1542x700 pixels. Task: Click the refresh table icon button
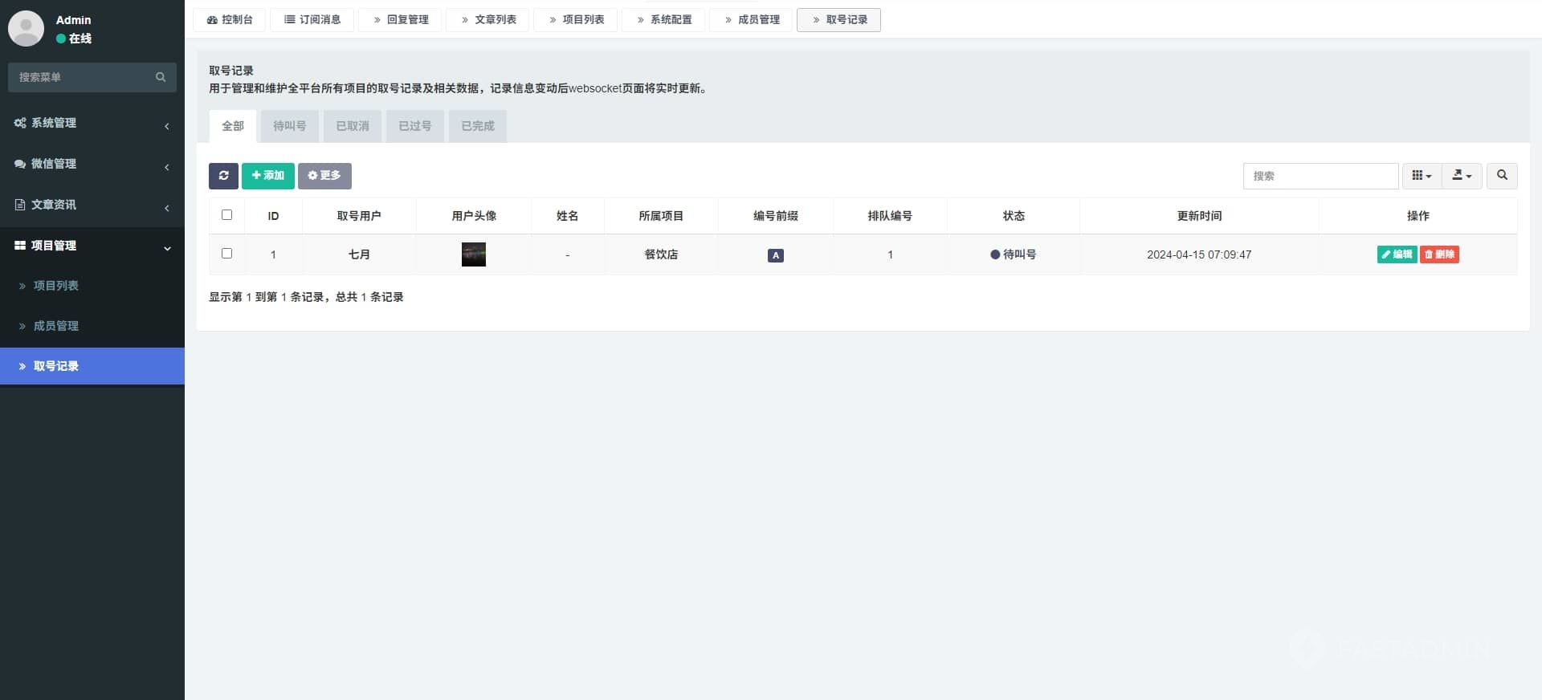click(223, 176)
